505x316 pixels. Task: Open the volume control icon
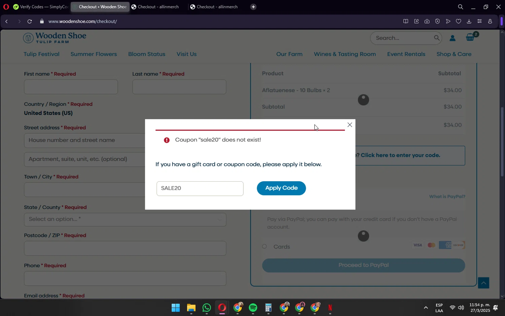click(461, 308)
